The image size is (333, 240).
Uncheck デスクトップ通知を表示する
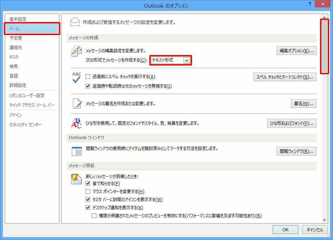click(88, 207)
